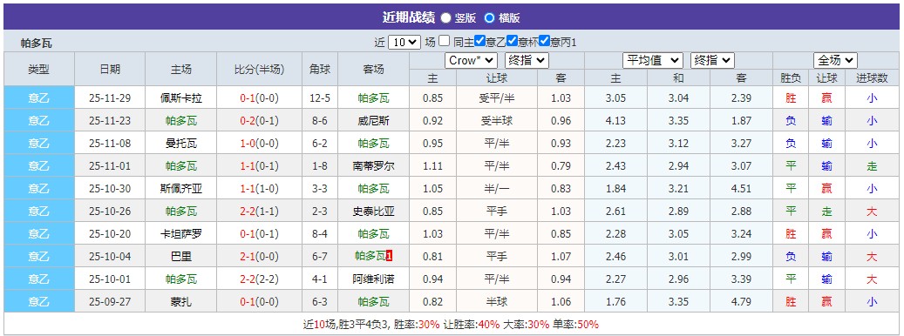Open team link 佩斯卡拉
The image size is (904, 336).
pyautogui.click(x=180, y=97)
